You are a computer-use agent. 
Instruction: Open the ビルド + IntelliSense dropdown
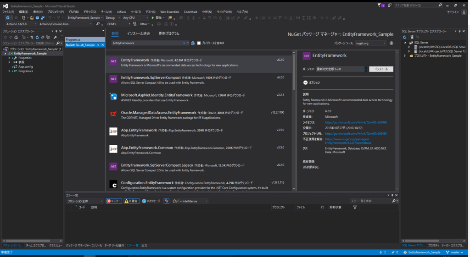tap(190, 201)
